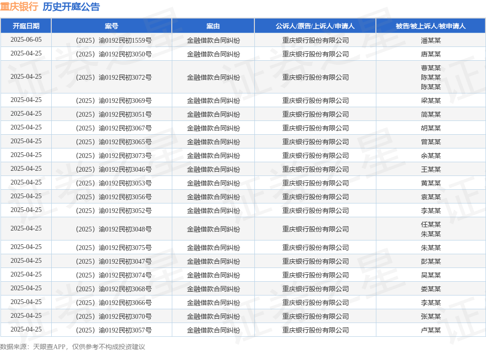Click defendant 张某某
This screenshot has height=351, width=486.
pyautogui.click(x=431, y=316)
